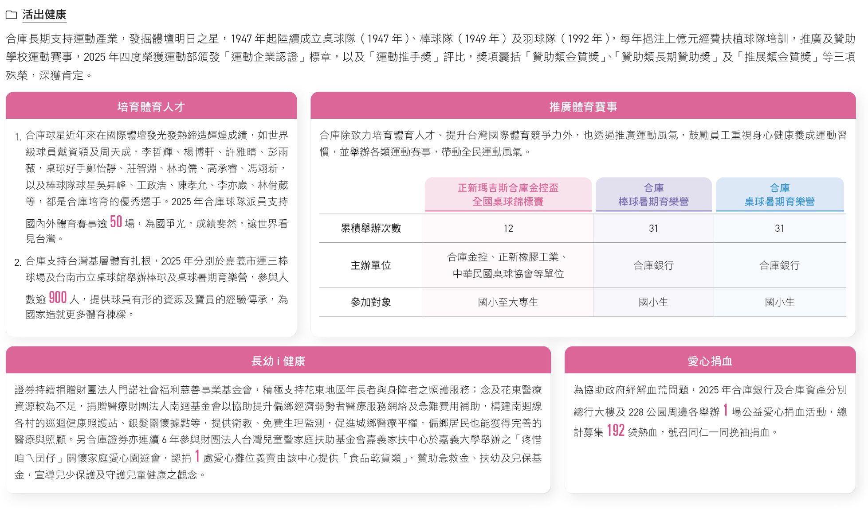Click the 國小至大專生 table cell
This screenshot has height=509, width=868.
tap(508, 302)
